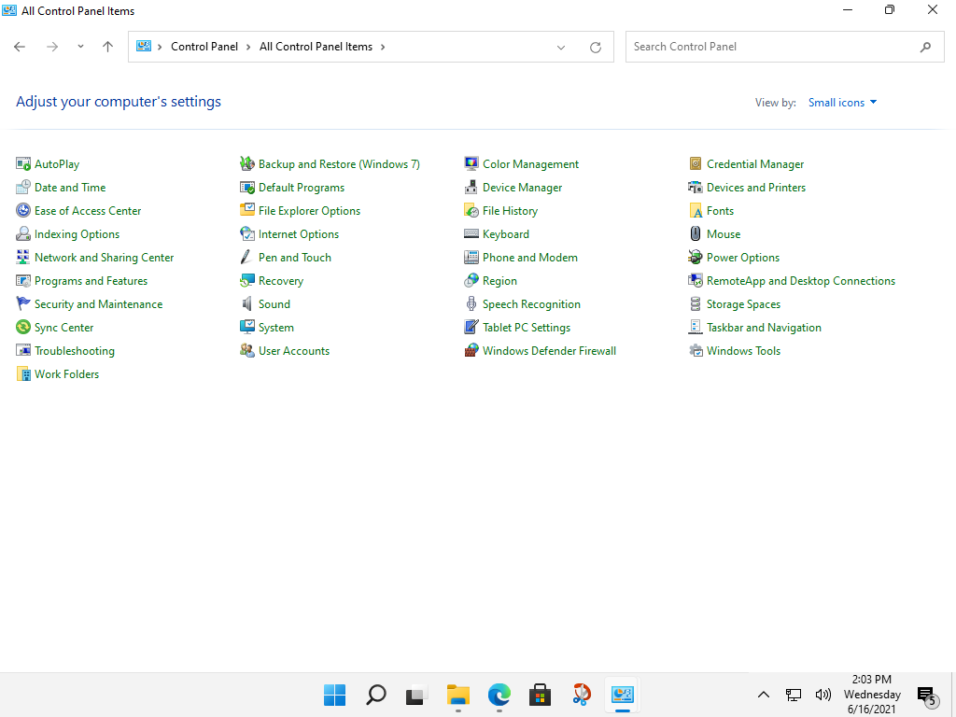
Task: Click the AutoPlay icon
Action: pyautogui.click(x=23, y=164)
